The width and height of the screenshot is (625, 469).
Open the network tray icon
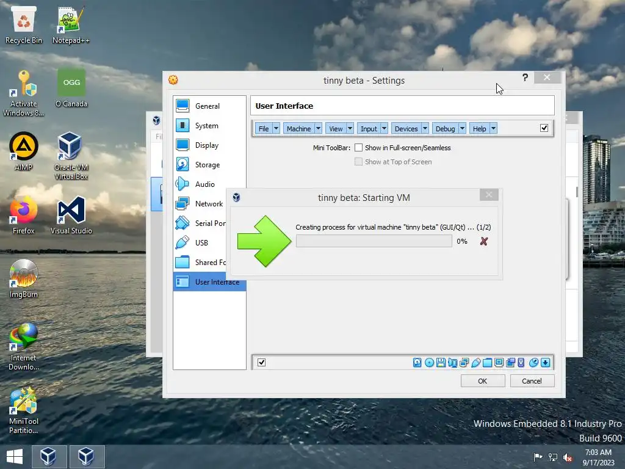[x=553, y=457]
